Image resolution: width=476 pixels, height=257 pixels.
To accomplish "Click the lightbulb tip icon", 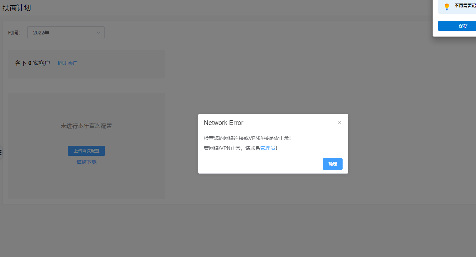I will [x=447, y=7].
